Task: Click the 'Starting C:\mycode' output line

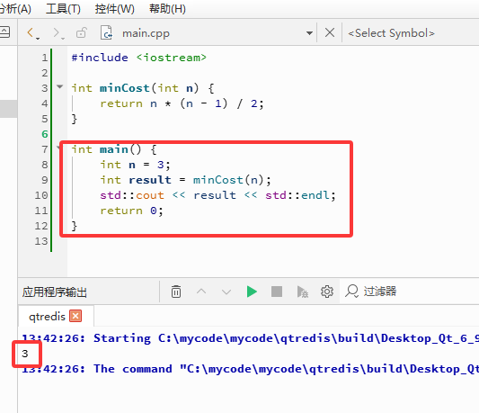Action: tap(250, 338)
